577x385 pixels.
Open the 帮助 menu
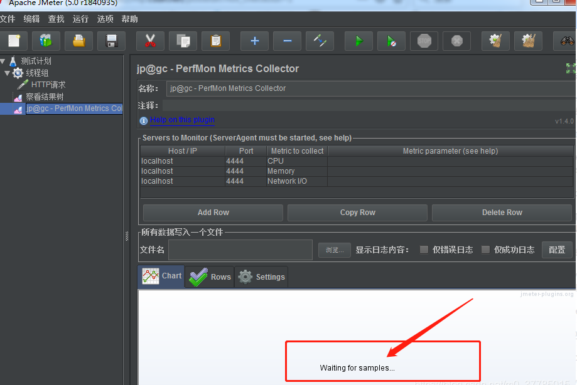[129, 19]
